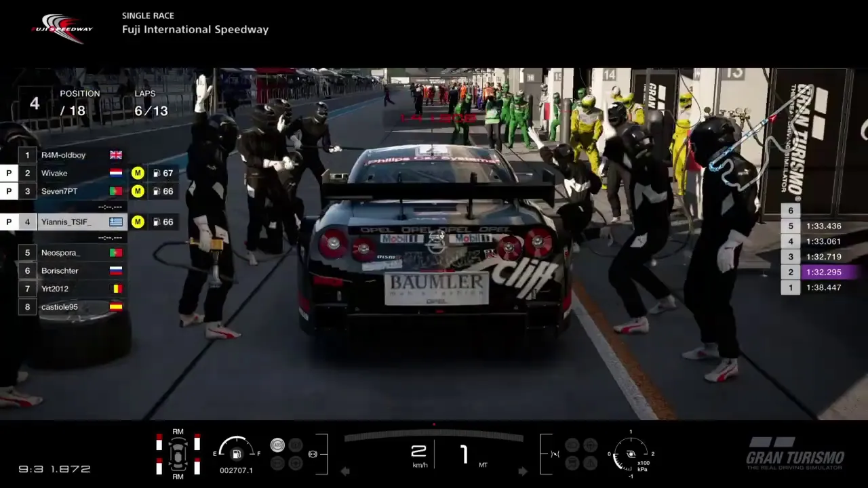This screenshot has width=868, height=488.
Task: Click the rev bar above the speedometer
Action: click(x=434, y=436)
